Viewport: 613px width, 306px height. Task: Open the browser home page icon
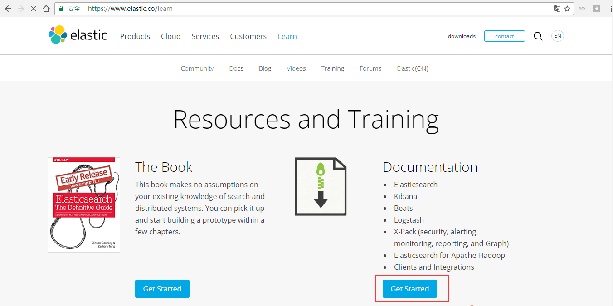tap(46, 9)
